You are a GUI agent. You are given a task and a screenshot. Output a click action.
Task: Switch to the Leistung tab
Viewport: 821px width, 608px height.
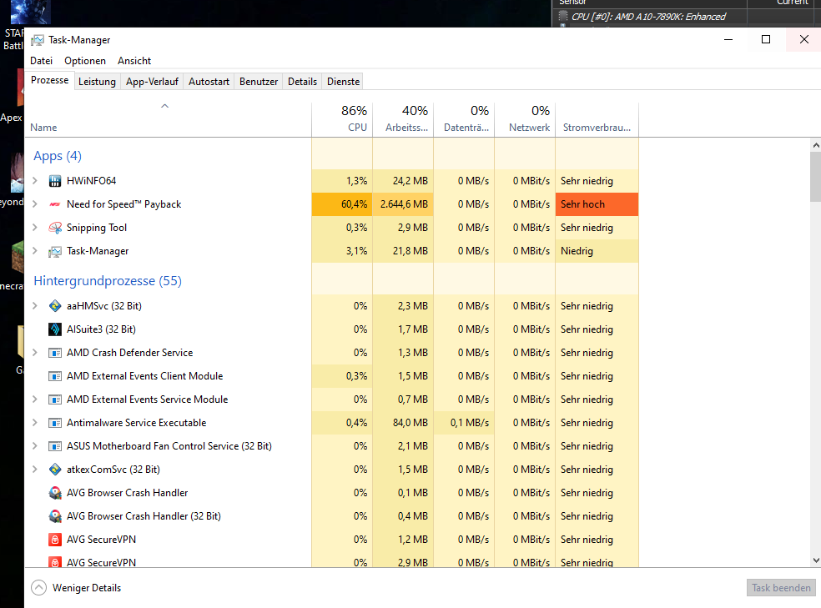[97, 82]
